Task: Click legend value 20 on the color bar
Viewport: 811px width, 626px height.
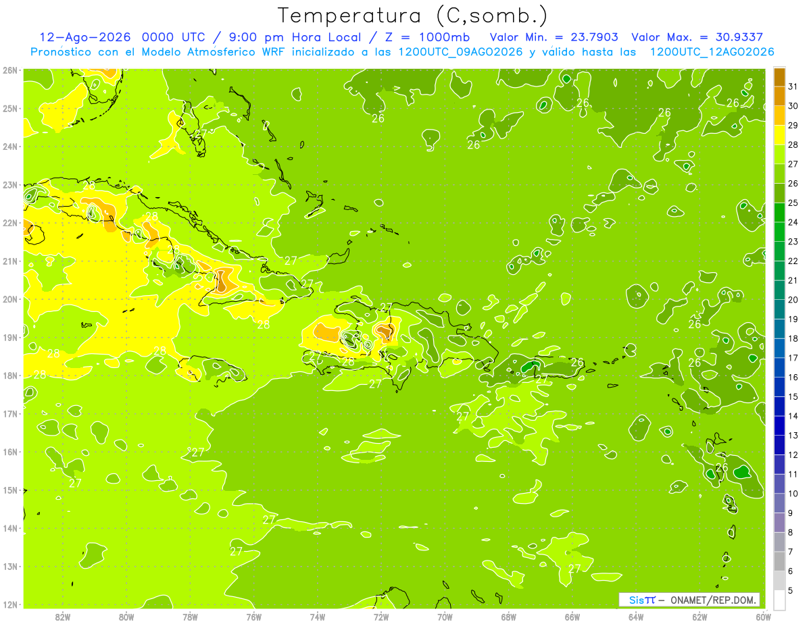Action: (x=793, y=300)
